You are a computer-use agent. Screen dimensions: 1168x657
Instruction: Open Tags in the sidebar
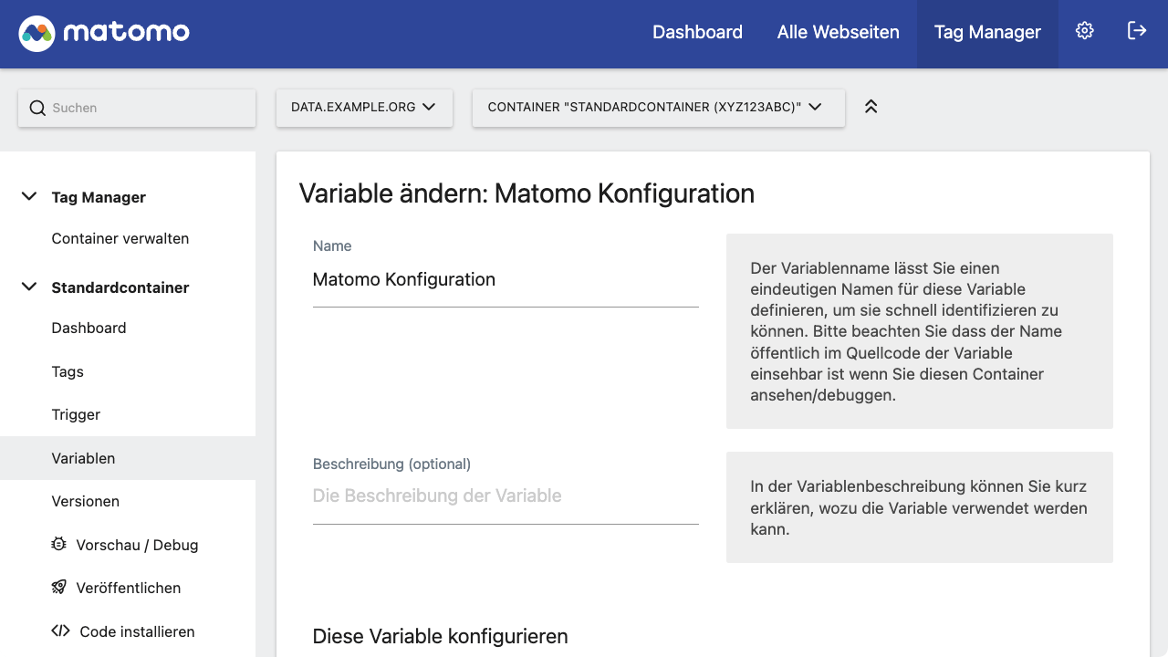pos(68,371)
